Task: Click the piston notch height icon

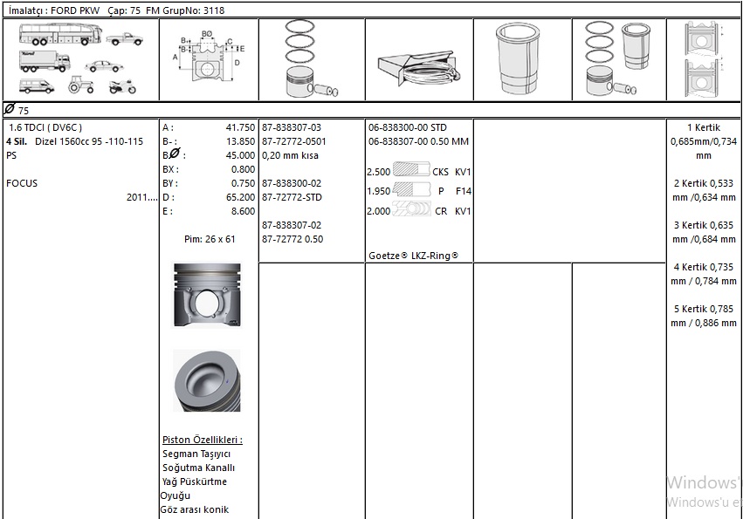Action: tap(704, 59)
